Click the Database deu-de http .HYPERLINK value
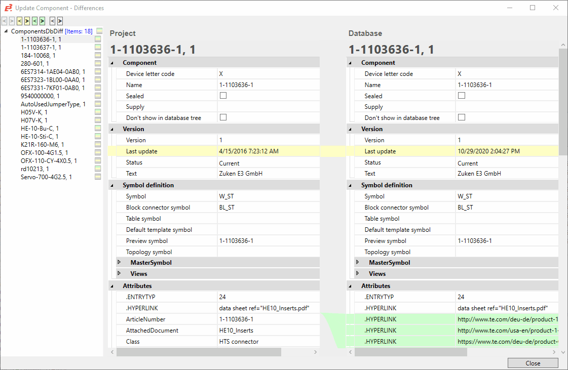Screen dimensions: 568x370 [x=508, y=319]
